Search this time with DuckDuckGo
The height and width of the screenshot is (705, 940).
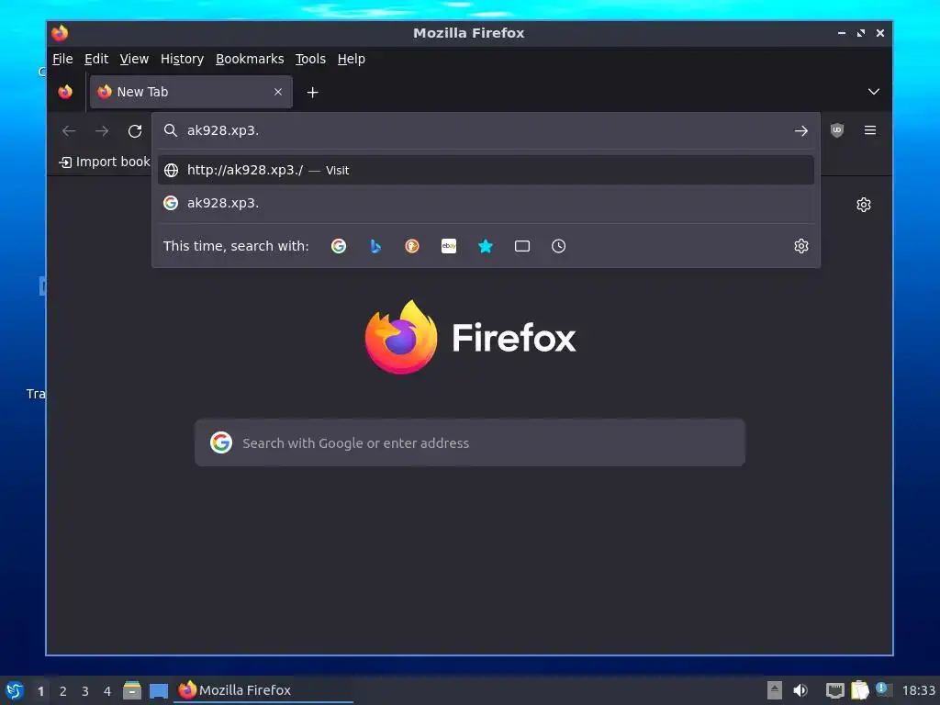click(412, 246)
